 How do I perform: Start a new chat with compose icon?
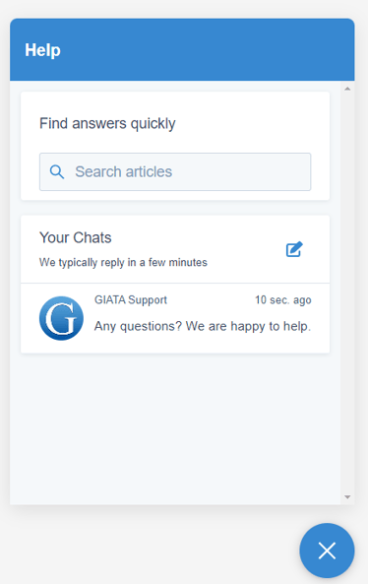[x=294, y=249]
